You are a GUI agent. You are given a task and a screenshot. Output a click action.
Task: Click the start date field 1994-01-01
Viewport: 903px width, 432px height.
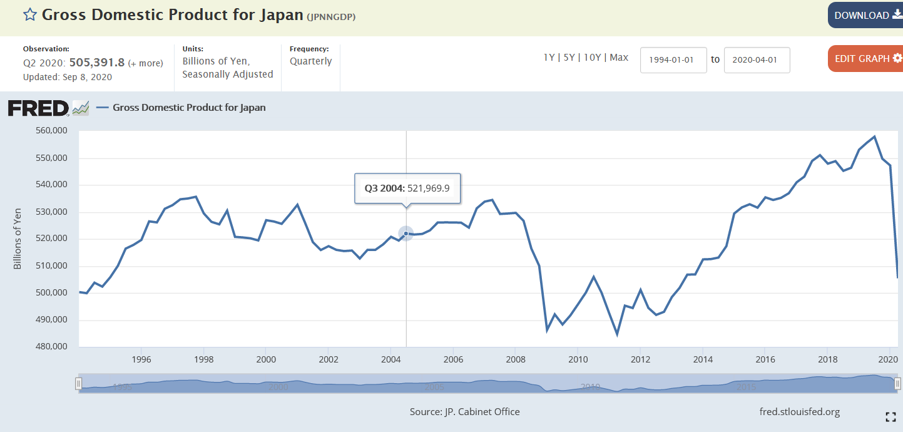click(673, 60)
